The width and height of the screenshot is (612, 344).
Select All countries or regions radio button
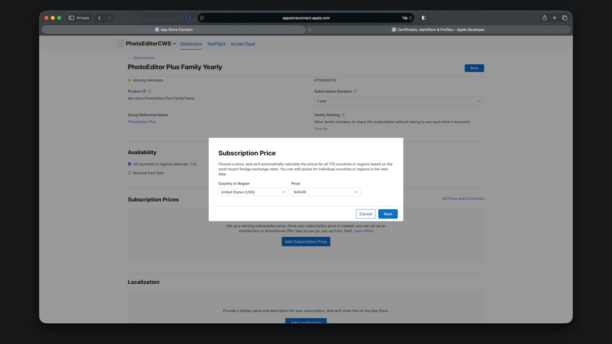(129, 164)
